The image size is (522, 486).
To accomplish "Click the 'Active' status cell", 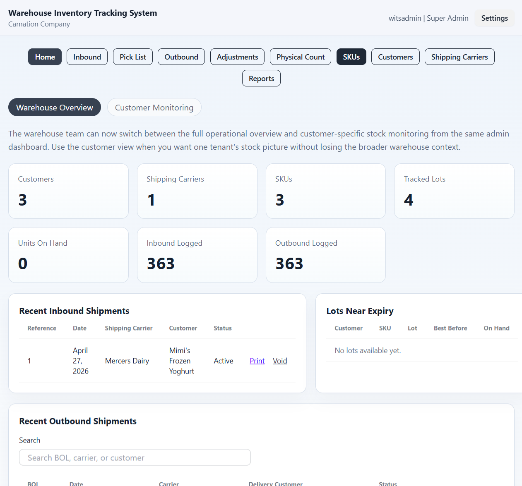I will point(224,361).
